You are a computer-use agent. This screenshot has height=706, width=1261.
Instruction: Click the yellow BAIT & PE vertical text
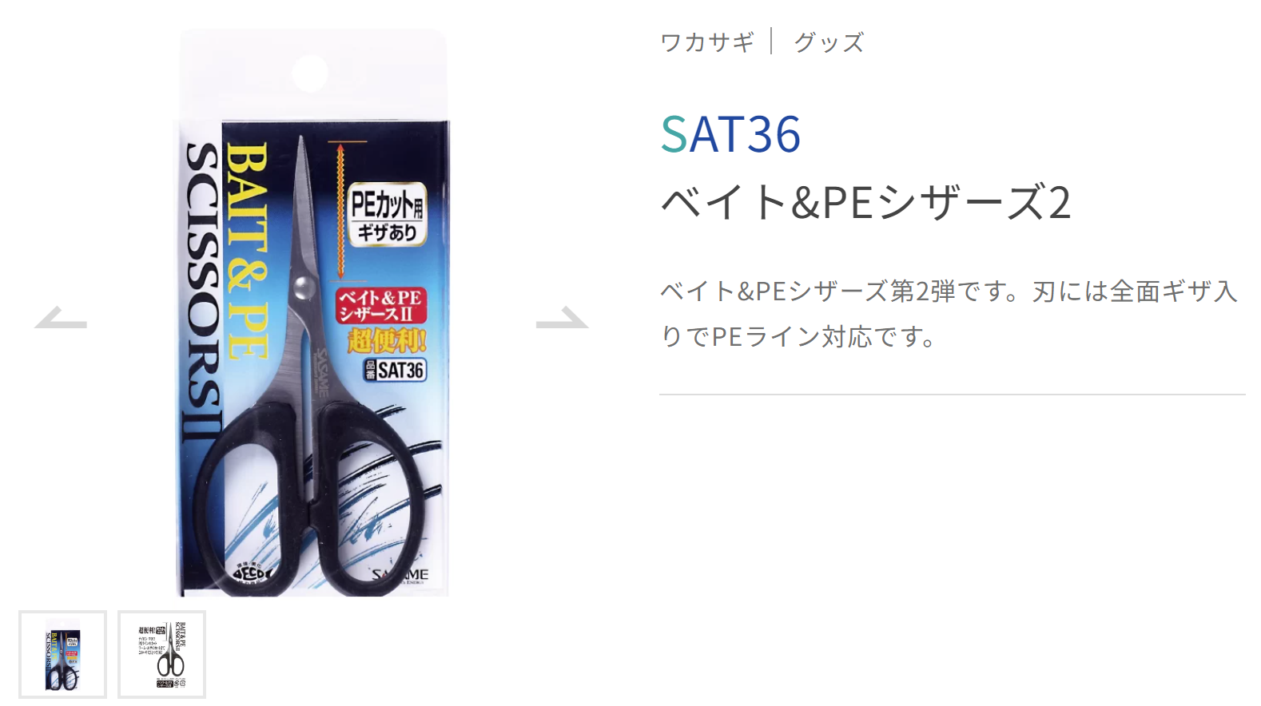(x=246, y=252)
